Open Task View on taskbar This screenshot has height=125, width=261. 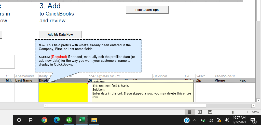tap(31, 120)
